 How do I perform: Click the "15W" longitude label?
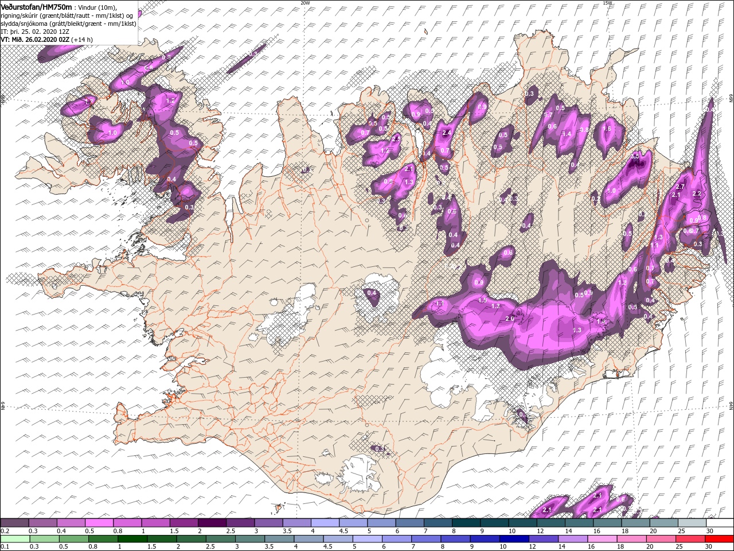608,3
